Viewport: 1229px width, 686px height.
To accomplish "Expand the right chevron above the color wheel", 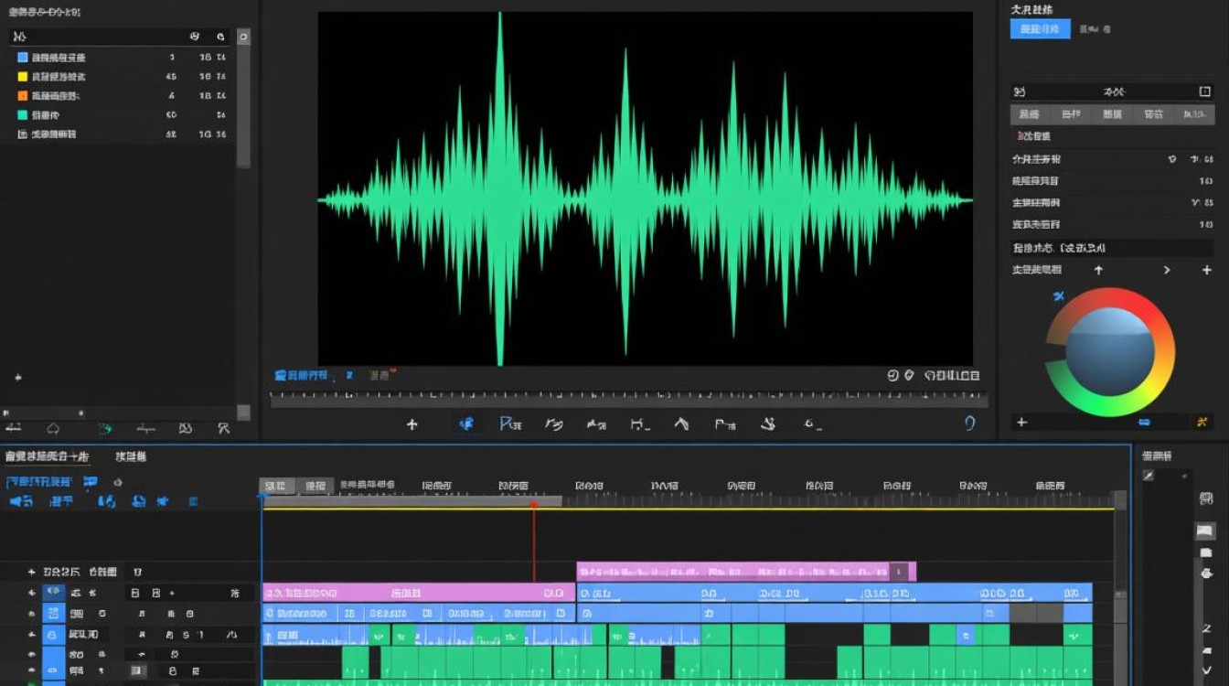I will (1167, 270).
